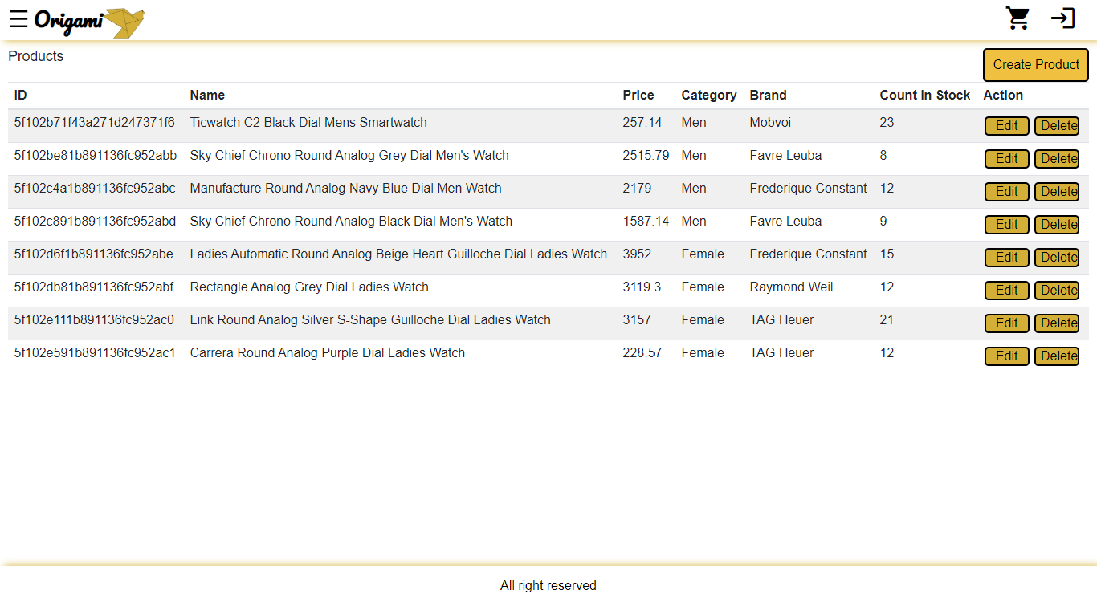Delete the Carrera Purple Dial Ladies watch
1097x606 pixels.
[1056, 356]
